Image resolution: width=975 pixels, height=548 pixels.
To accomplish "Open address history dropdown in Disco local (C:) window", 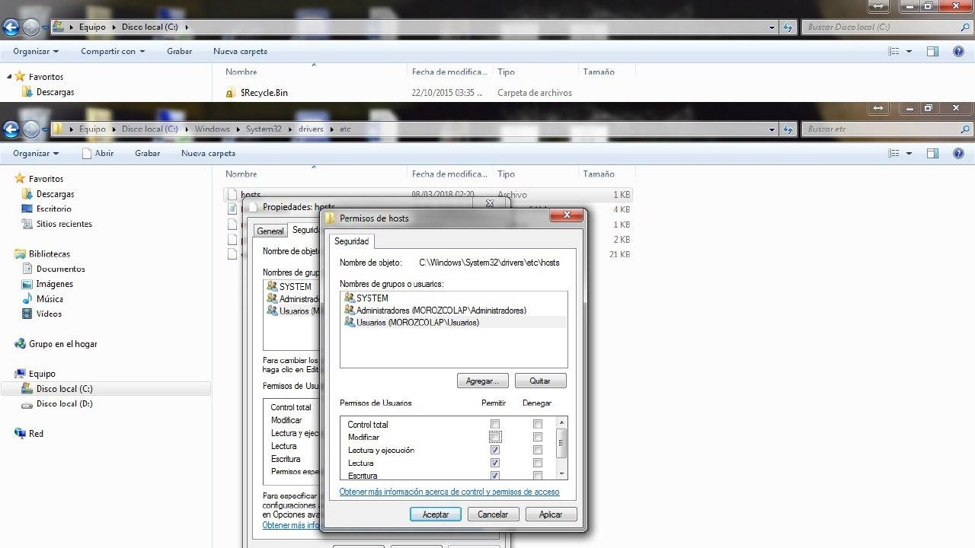I will coord(772,27).
